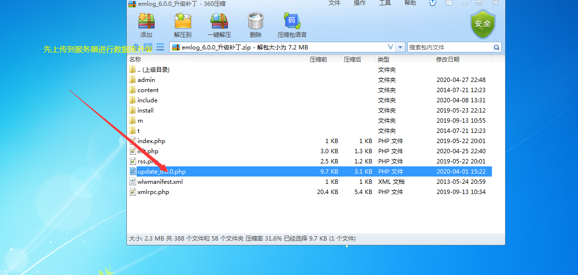Select the admin folder
578x275 pixels.
(146, 80)
